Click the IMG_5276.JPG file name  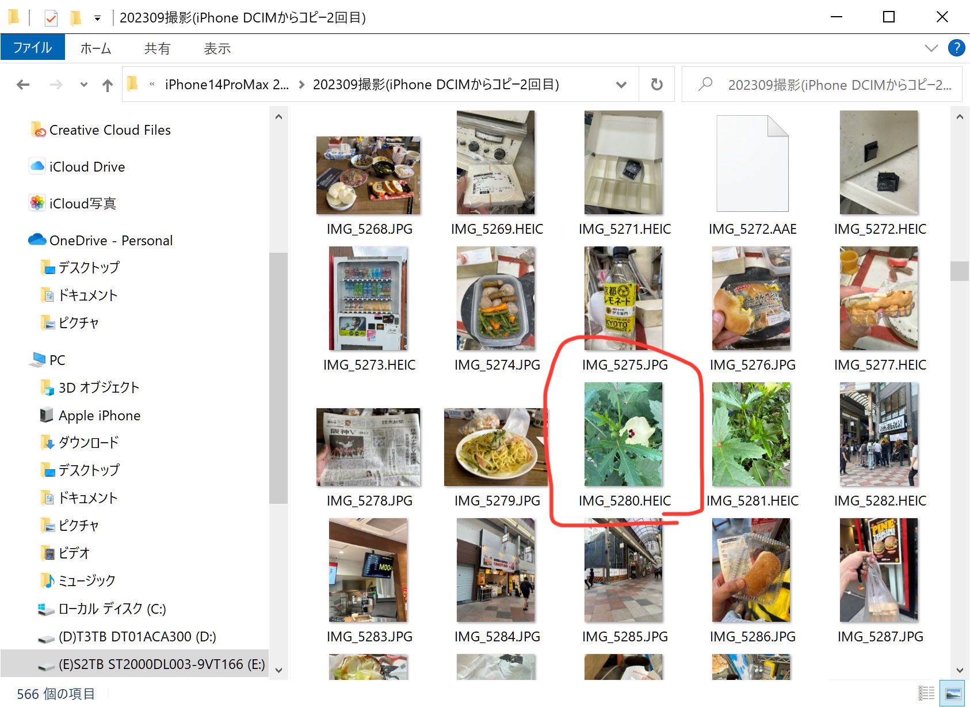753,365
